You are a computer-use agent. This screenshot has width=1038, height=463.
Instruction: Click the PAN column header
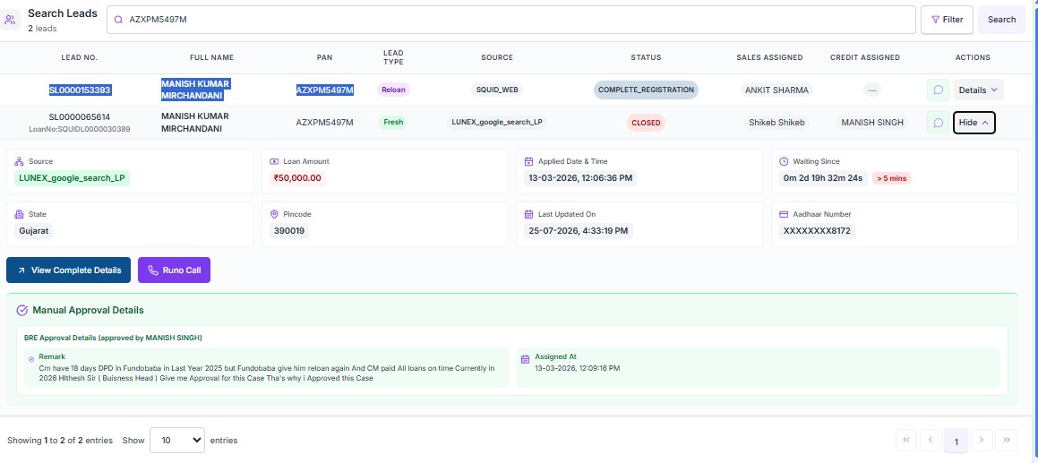click(x=324, y=57)
